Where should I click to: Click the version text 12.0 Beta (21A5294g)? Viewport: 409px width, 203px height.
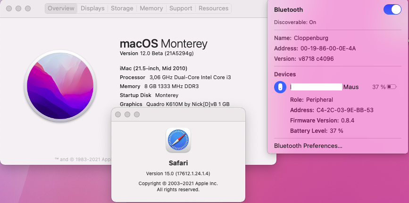[x=167, y=53]
